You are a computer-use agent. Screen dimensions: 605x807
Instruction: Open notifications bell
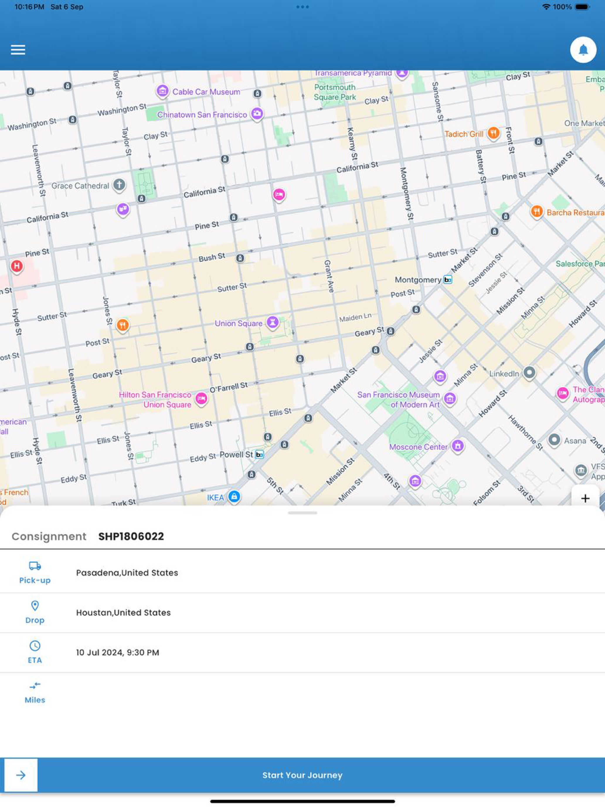(583, 50)
